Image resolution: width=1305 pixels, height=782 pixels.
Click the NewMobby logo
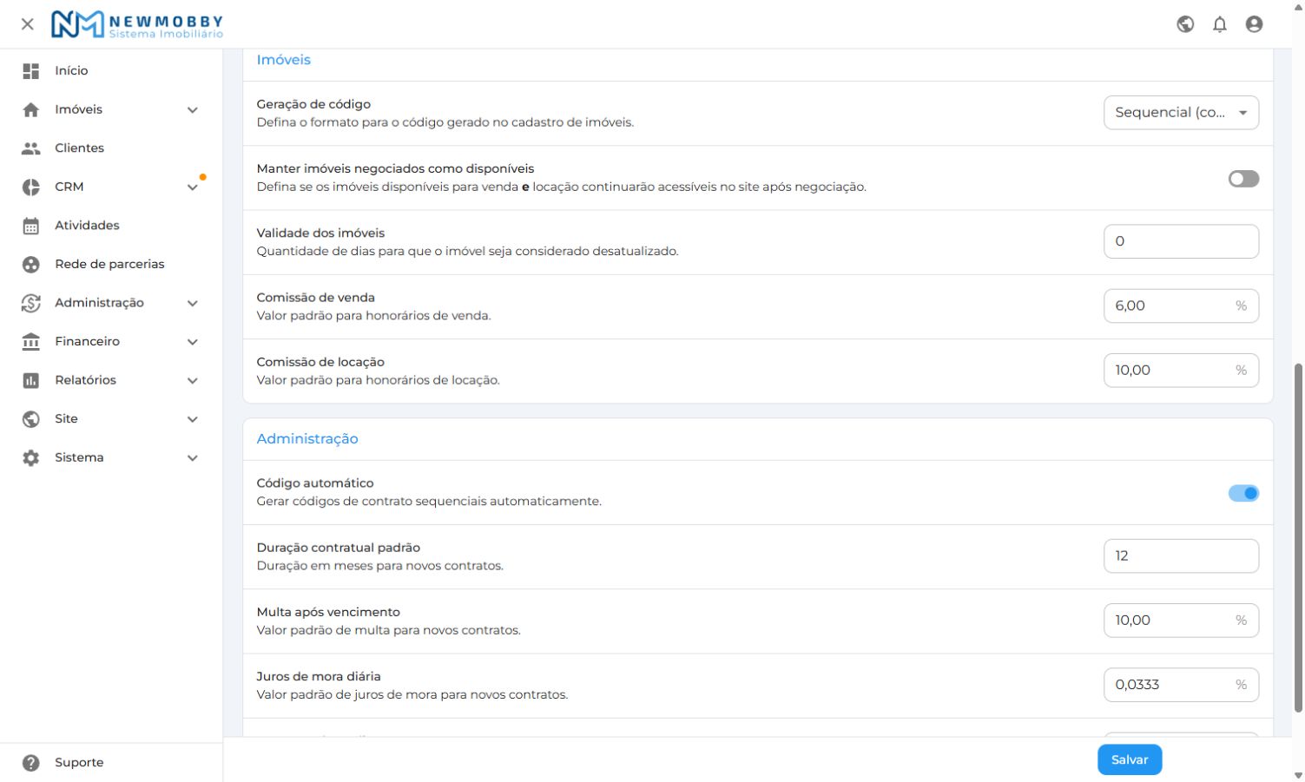click(137, 24)
